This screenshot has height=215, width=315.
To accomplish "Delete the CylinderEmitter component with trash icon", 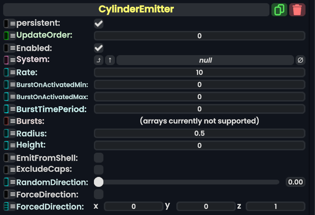I will click(x=297, y=9).
